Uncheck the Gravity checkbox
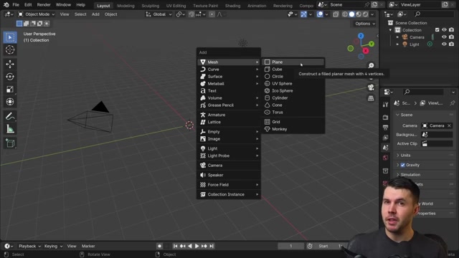Image resolution: width=459 pixels, height=258 pixels. coord(403,165)
